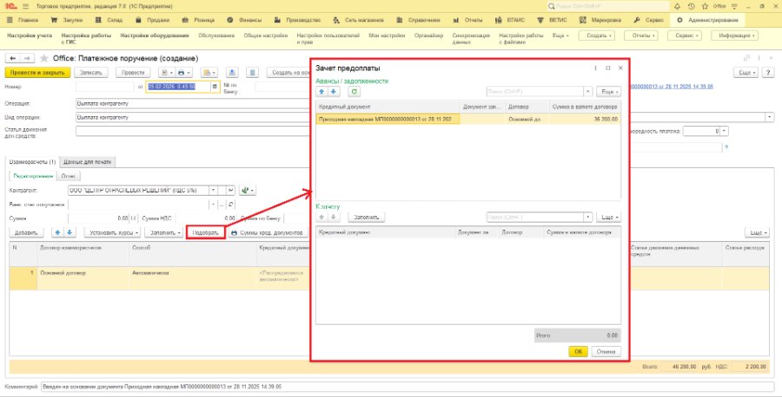Confirm the dialog with the OK button
This screenshot has width=782, height=397.
pos(578,351)
